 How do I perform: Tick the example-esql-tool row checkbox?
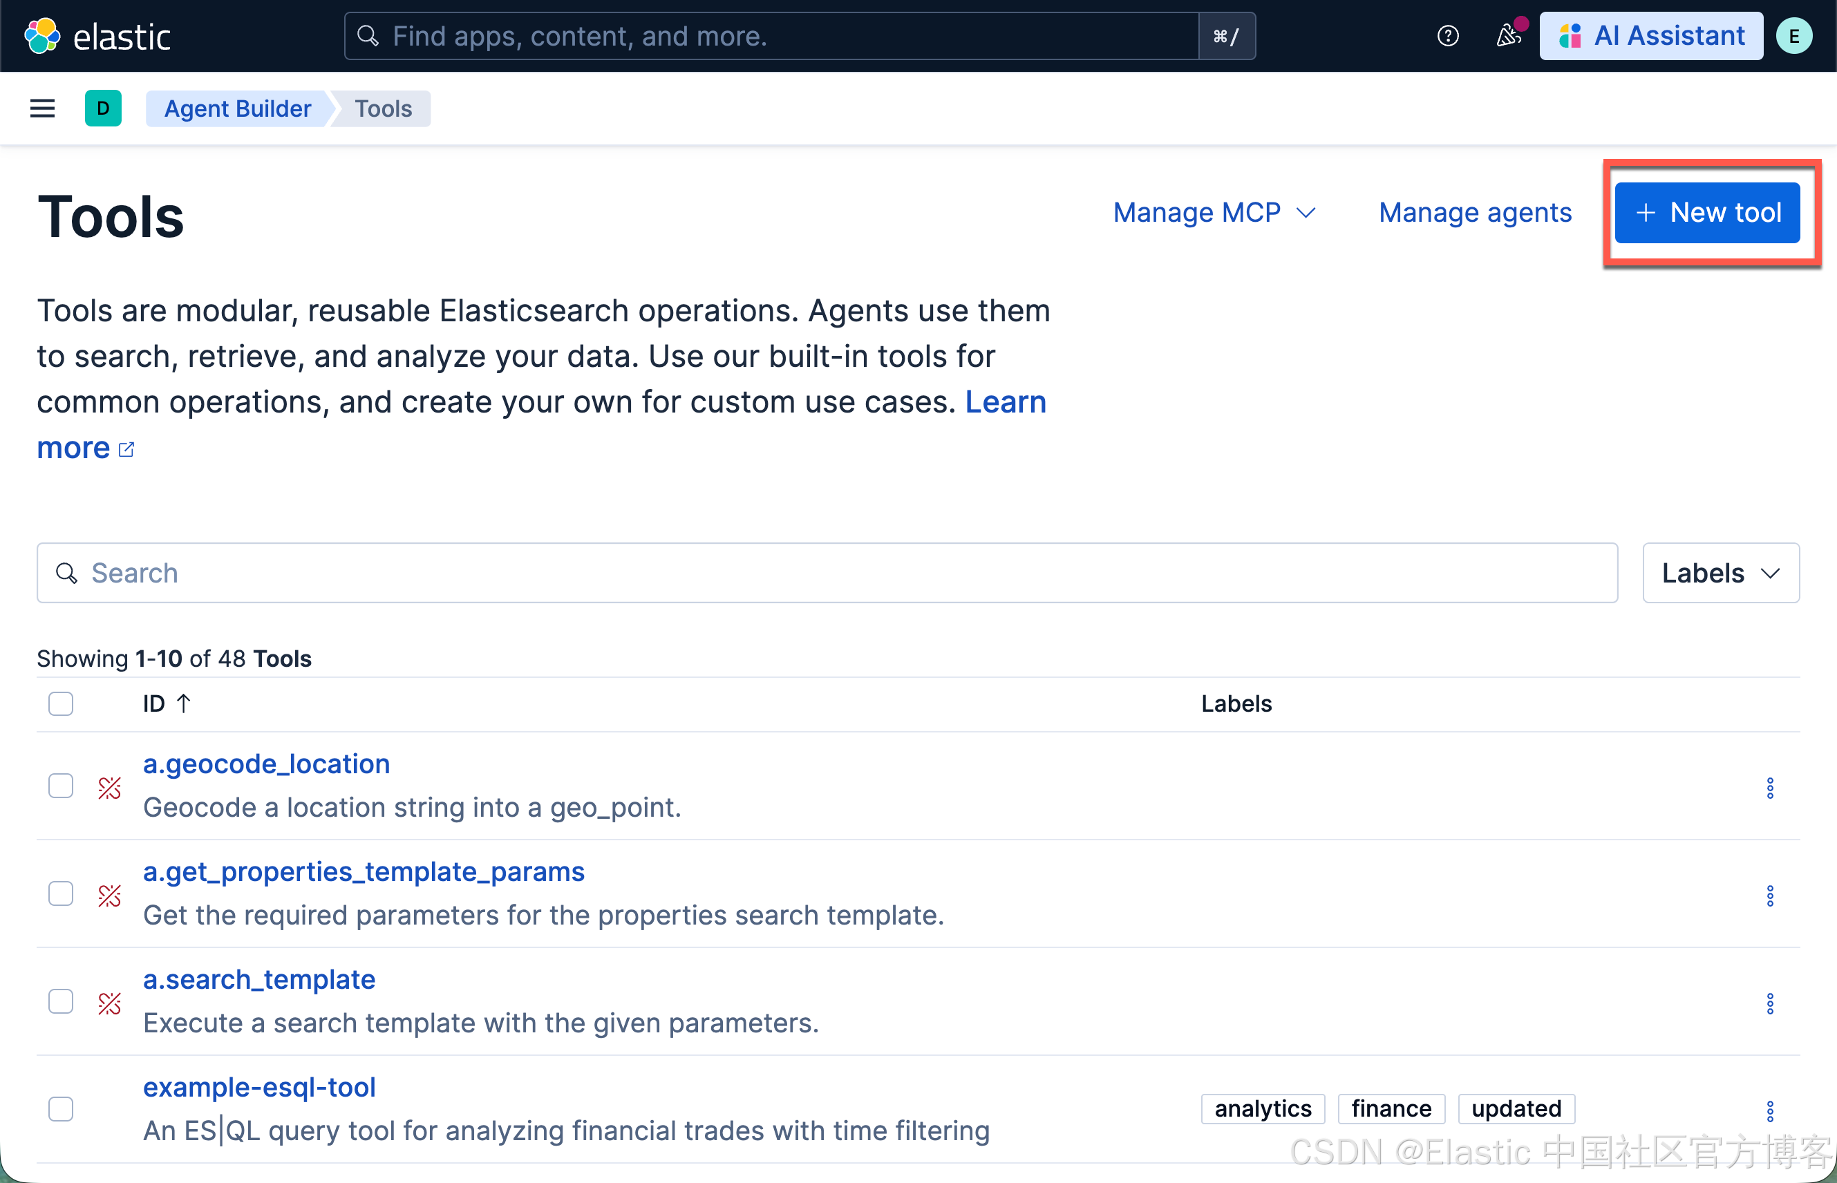(x=61, y=1109)
